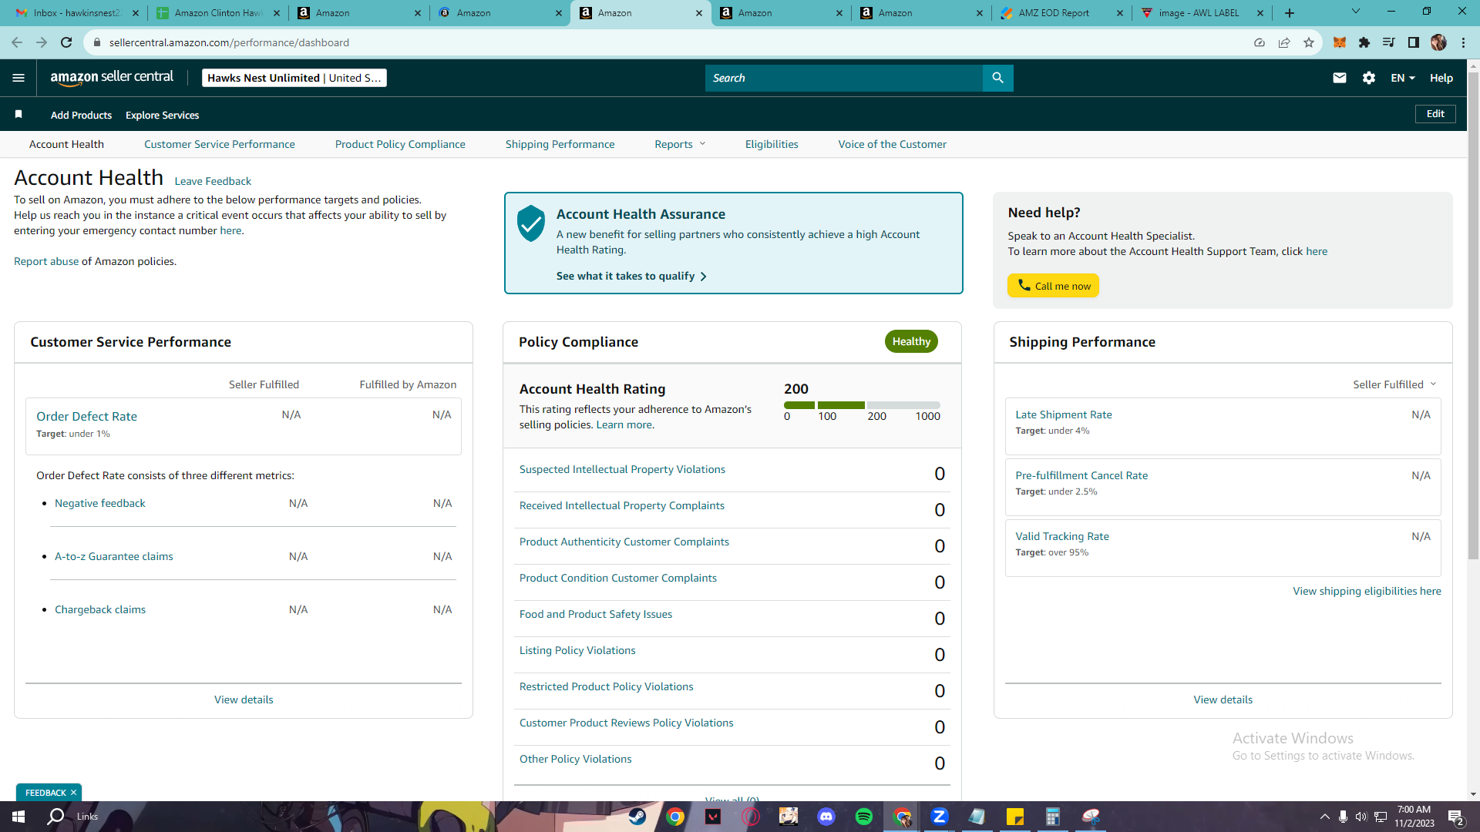The width and height of the screenshot is (1480, 832).
Task: Click the bookmark flag icon
Action: click(x=18, y=114)
